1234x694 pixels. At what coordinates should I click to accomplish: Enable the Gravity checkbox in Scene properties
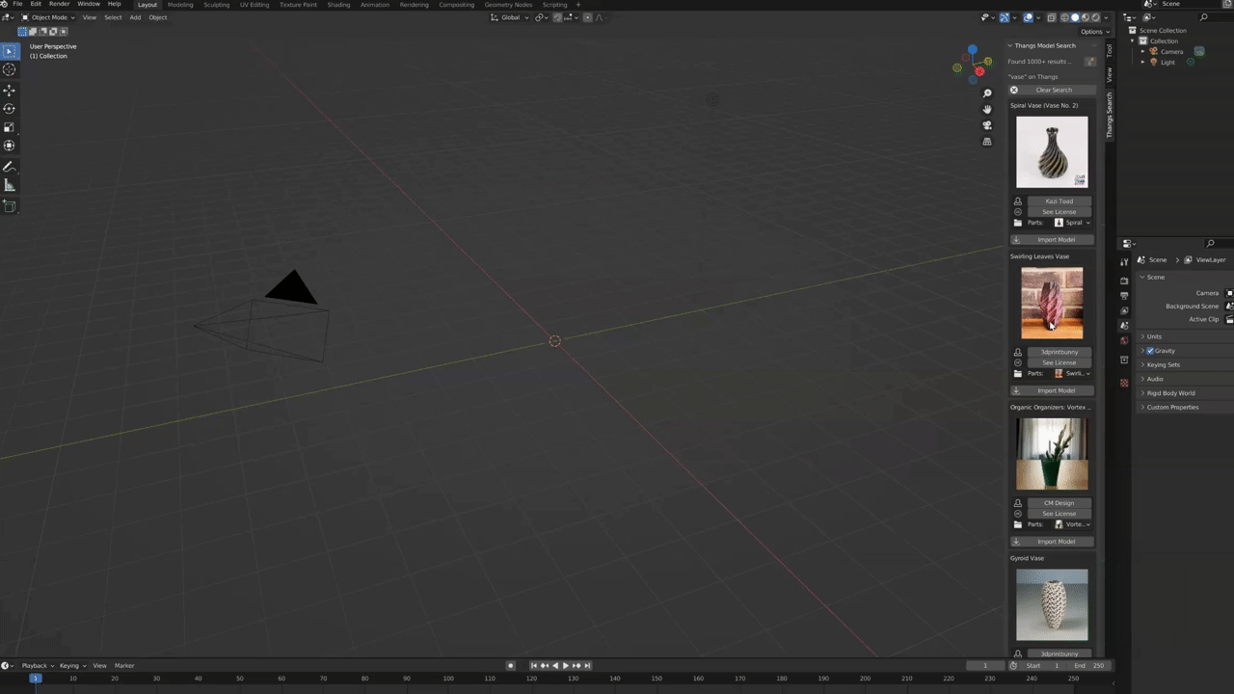click(x=1150, y=351)
